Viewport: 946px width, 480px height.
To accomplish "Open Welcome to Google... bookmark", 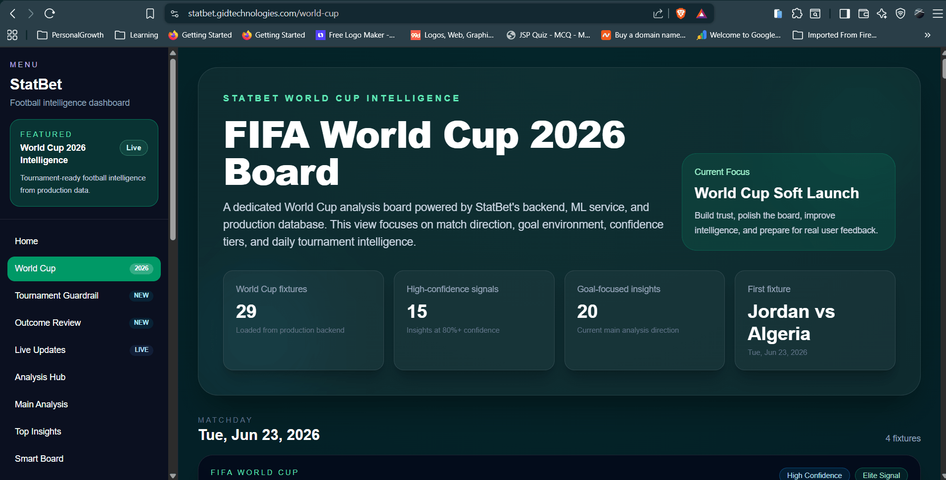I will point(738,35).
